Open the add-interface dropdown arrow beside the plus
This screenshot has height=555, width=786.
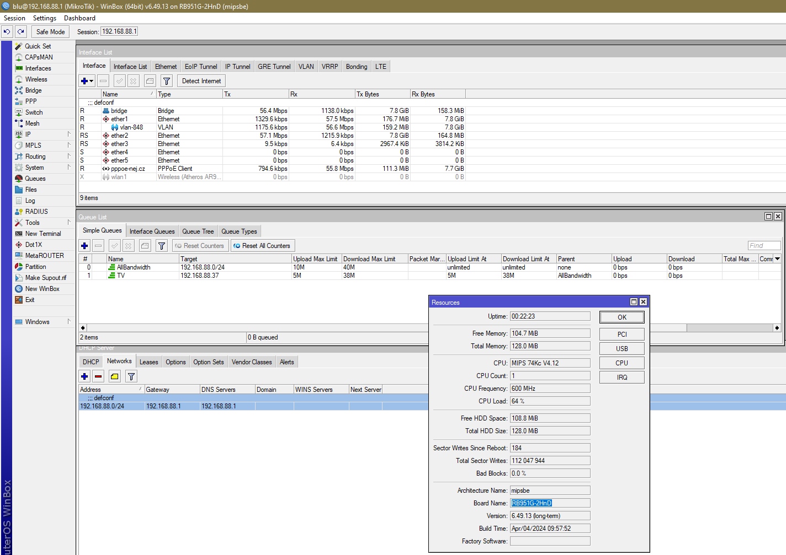point(92,81)
